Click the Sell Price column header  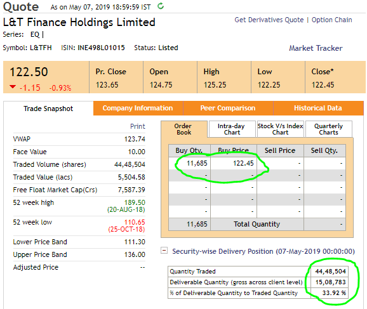[x=280, y=150]
